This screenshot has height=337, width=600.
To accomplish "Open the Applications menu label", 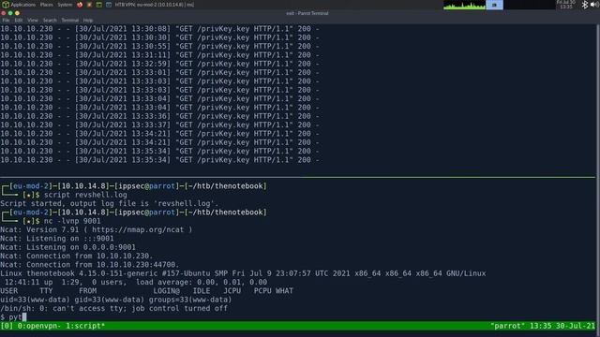I will click(22, 5).
